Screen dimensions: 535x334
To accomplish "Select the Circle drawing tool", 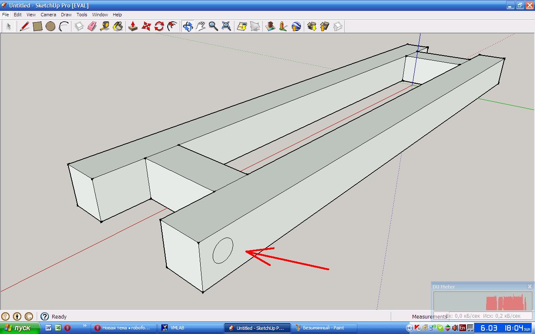I will [51, 26].
